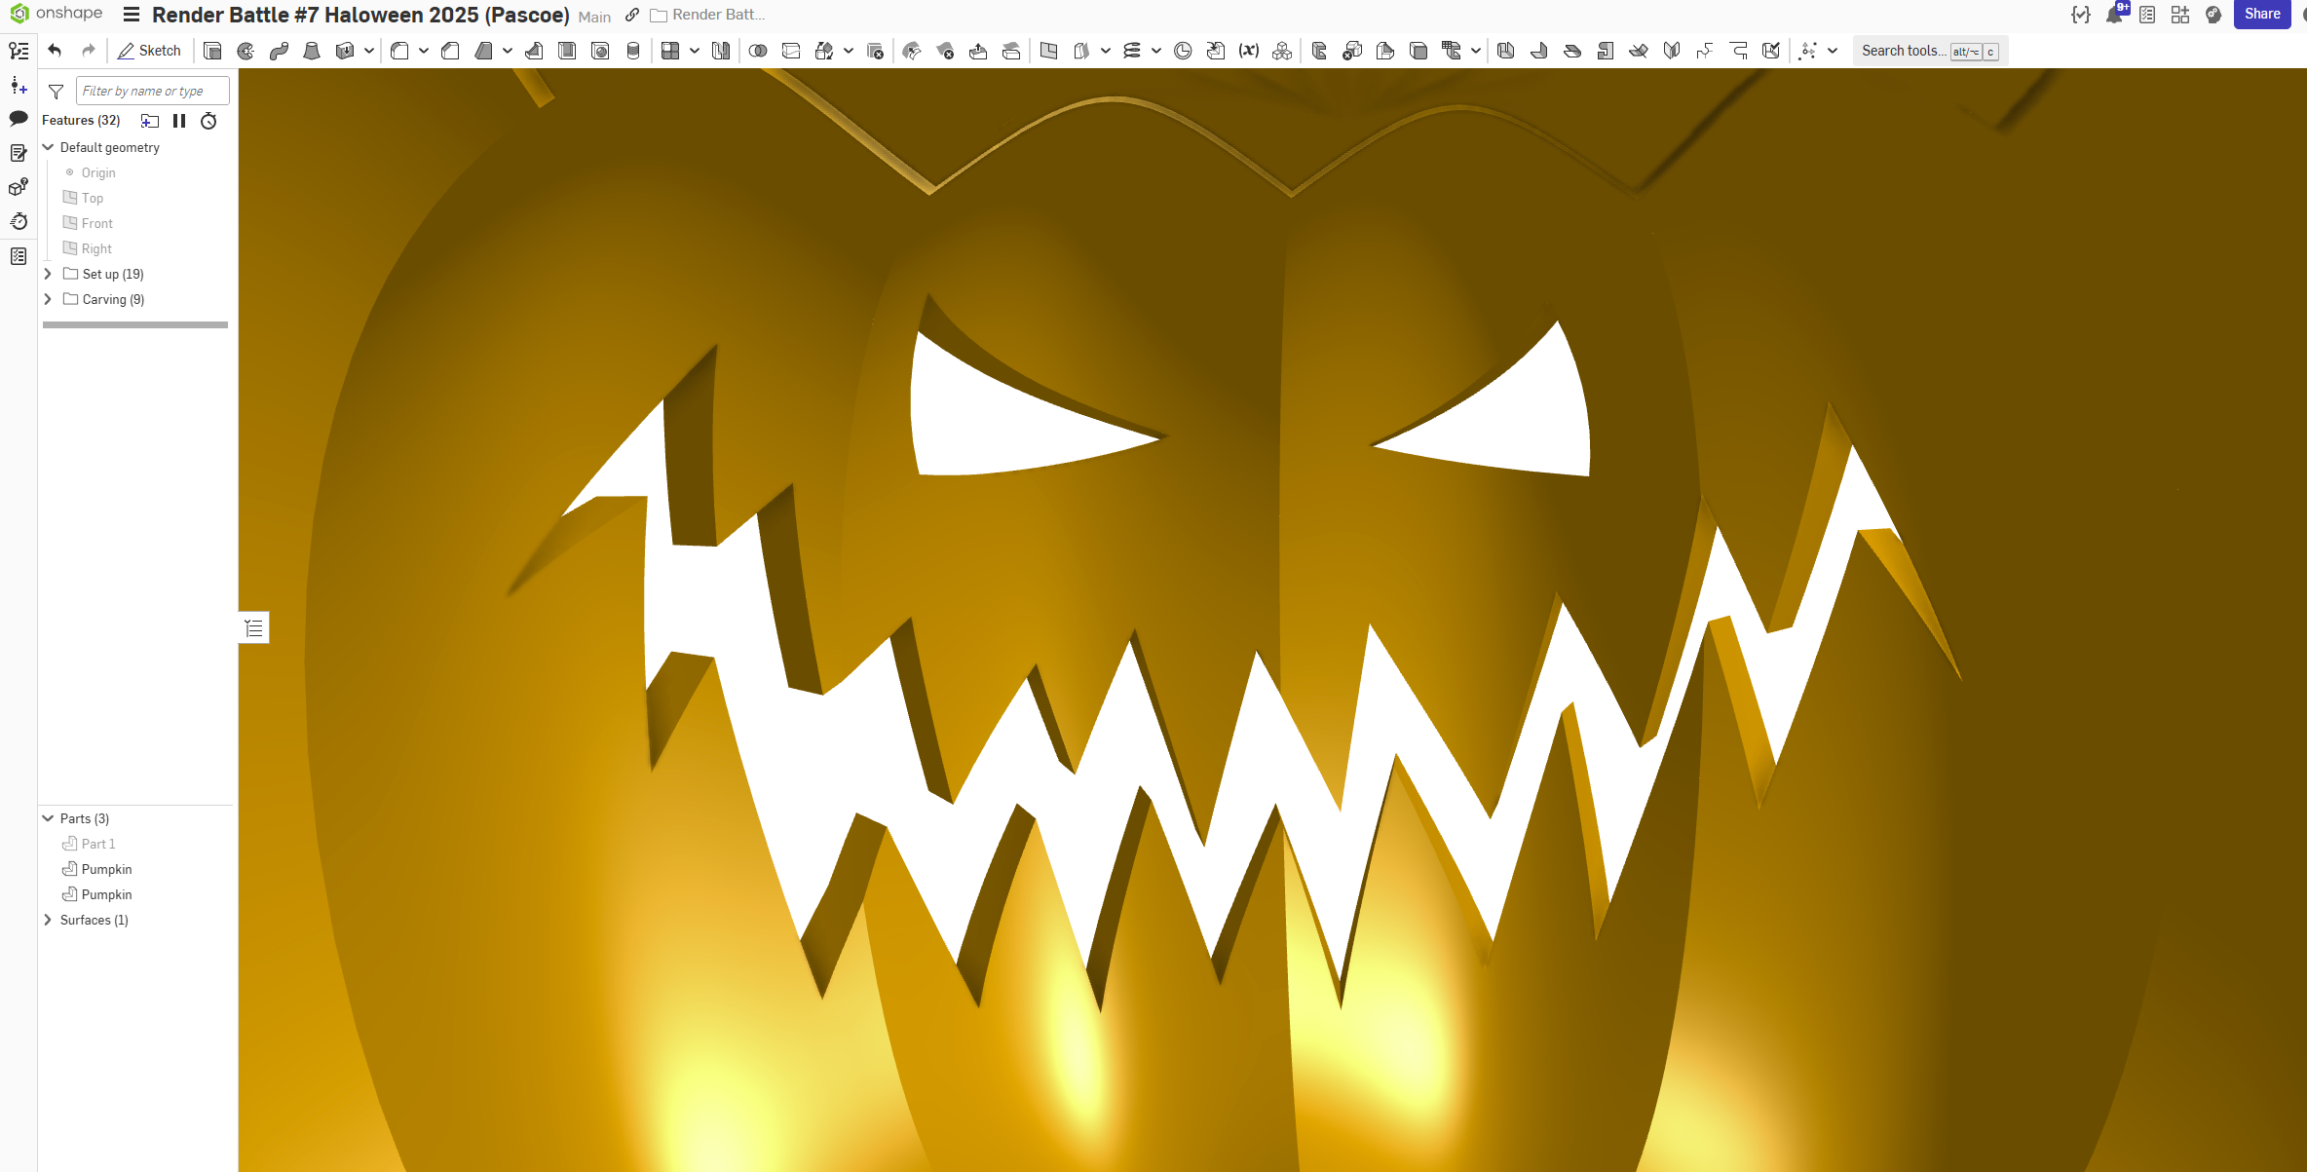The image size is (2307, 1172).
Task: Collapse the Parts (3) list
Action: (48, 818)
